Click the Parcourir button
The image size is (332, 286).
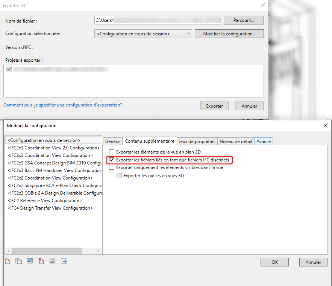pyautogui.click(x=243, y=20)
